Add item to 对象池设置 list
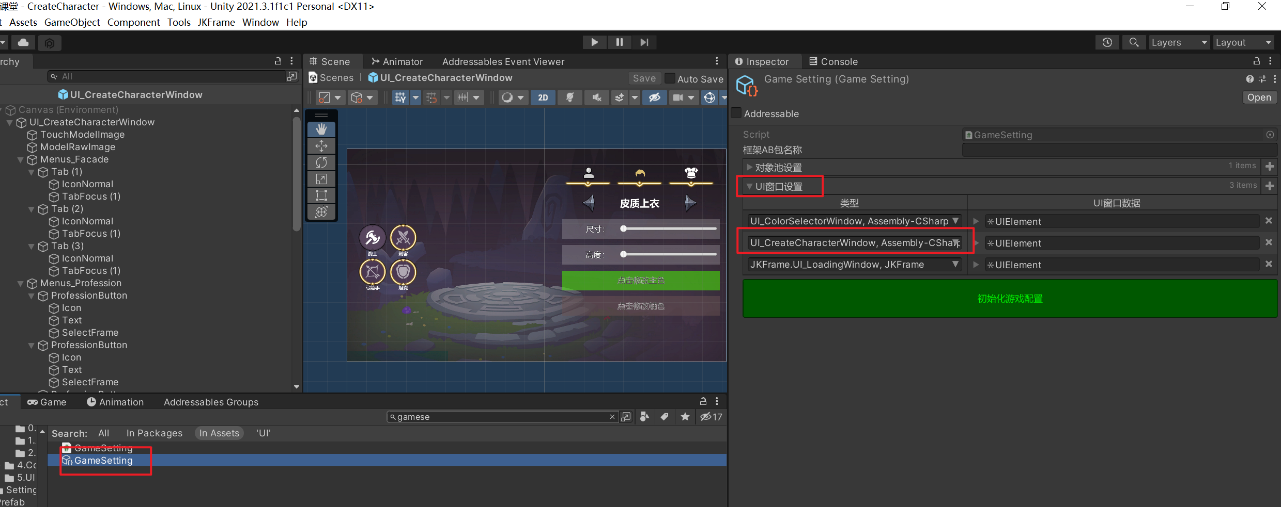Viewport: 1281px width, 507px height. click(x=1270, y=167)
